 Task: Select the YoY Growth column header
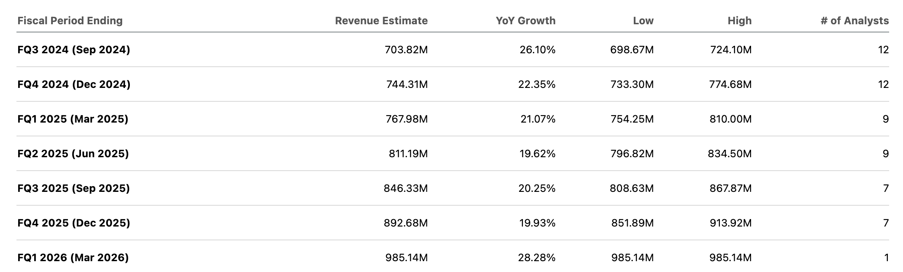point(525,21)
